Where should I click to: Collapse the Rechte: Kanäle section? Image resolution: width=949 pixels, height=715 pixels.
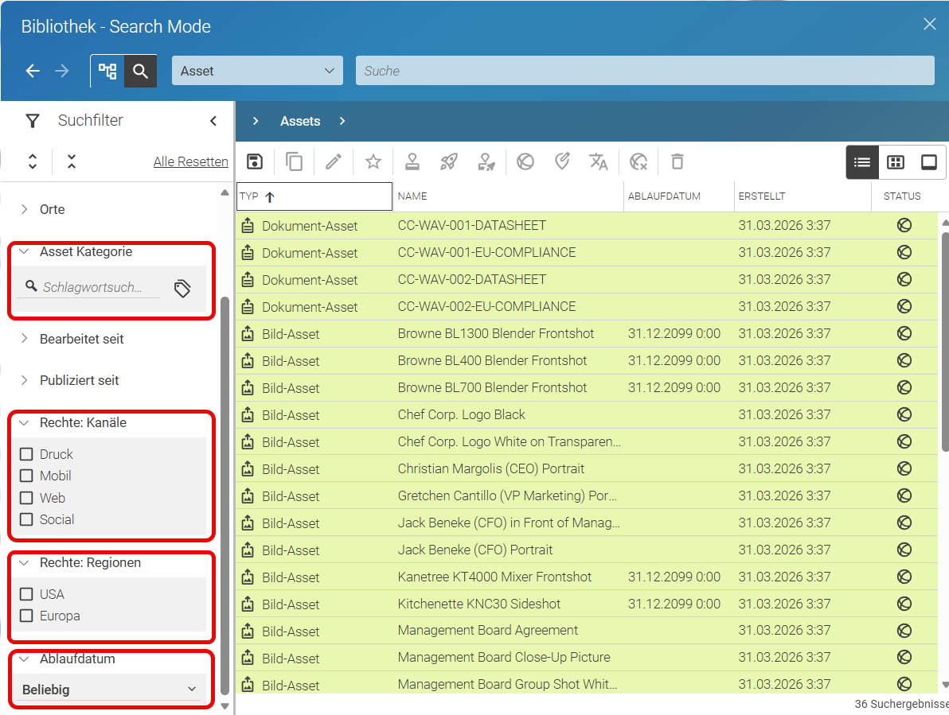[24, 422]
